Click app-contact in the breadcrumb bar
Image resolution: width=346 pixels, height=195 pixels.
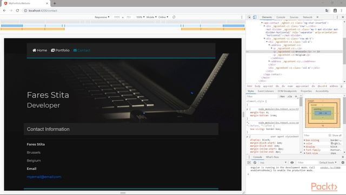302,86
